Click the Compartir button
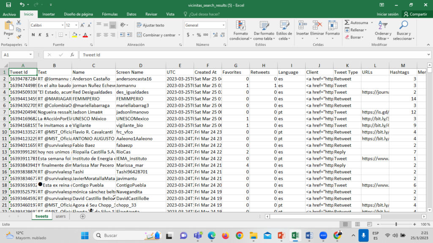Screen dimensions: 433x243 (x=415, y=14)
